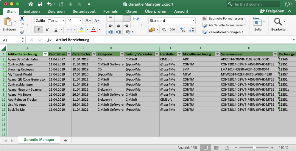Image resolution: width=296 pixels, height=151 pixels.
Task: Click the Redo arrow icon
Action: tap(61, 4)
